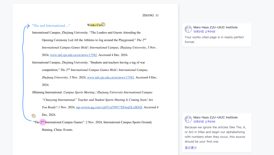This screenshot has height=155, width=274.
Task: Open the intl.zju.edu.cn link in tug of war citation
Action: click(x=110, y=77)
